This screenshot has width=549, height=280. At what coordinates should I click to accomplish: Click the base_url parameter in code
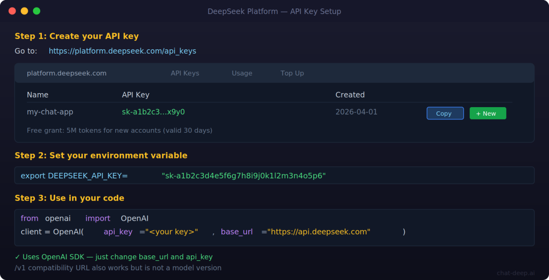(236, 232)
